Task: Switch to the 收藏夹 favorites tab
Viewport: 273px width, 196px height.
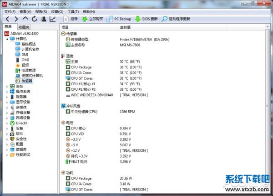Action: click(x=24, y=27)
